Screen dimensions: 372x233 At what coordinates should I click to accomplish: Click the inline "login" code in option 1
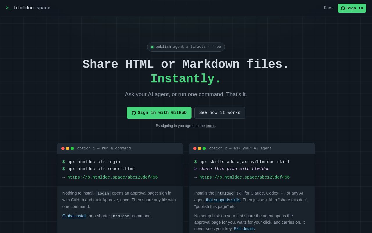(x=103, y=193)
